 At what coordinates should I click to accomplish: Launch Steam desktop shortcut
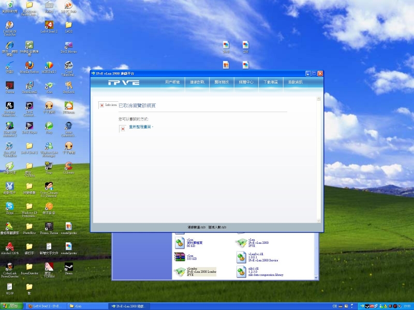point(68,267)
